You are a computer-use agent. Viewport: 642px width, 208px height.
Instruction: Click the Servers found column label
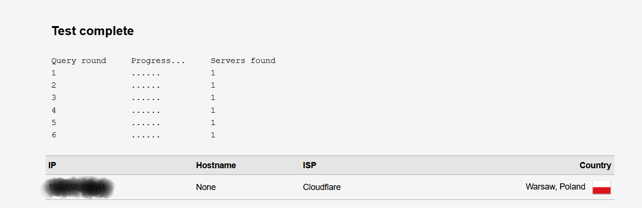tap(243, 61)
